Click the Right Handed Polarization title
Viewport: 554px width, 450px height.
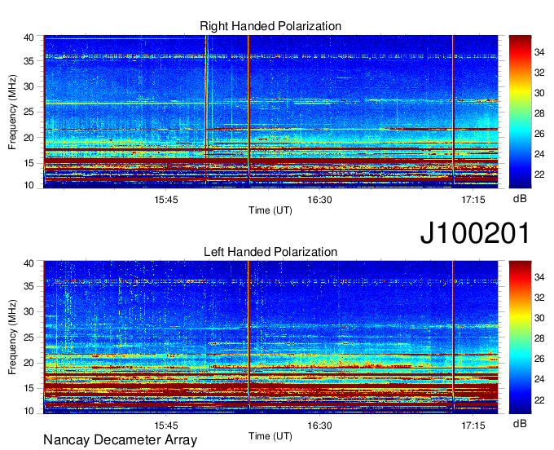pyautogui.click(x=270, y=26)
